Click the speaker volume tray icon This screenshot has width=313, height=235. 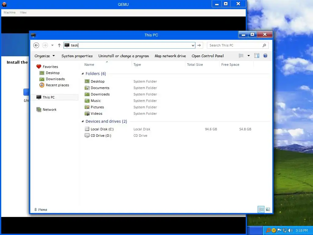(x=290, y=230)
